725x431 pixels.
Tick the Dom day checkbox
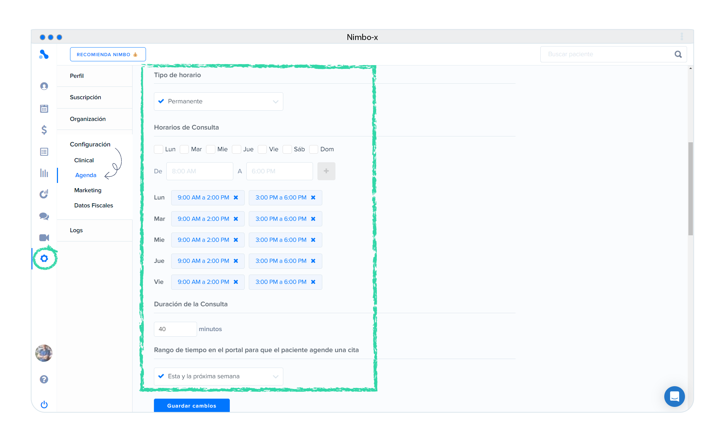[x=313, y=149]
